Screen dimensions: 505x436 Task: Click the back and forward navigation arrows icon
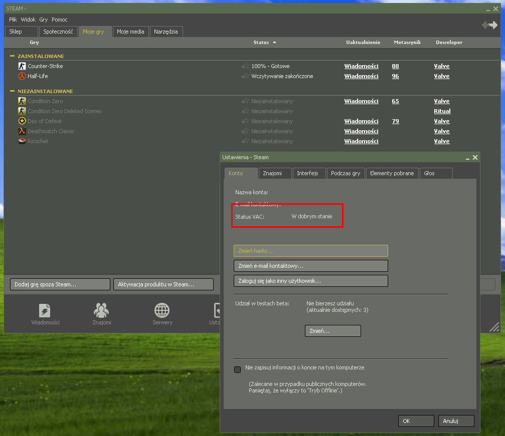coord(489,25)
